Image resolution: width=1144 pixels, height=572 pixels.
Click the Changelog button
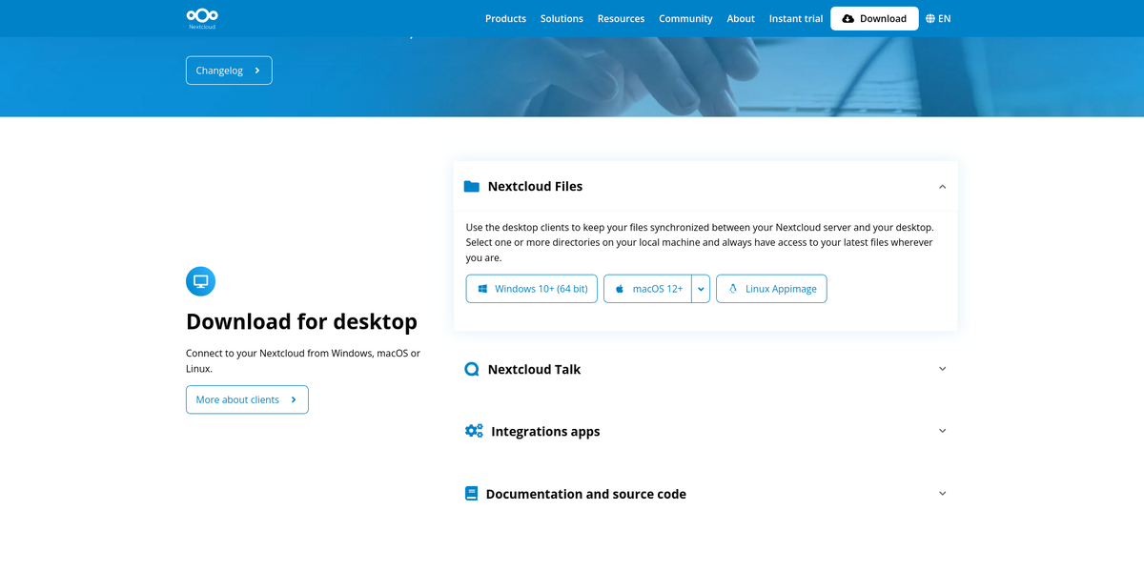point(229,70)
